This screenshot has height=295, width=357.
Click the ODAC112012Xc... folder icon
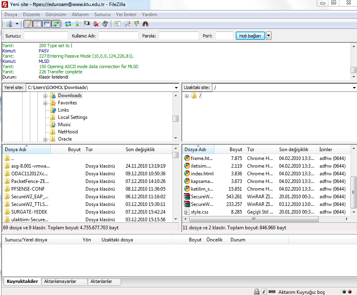tap(7, 174)
